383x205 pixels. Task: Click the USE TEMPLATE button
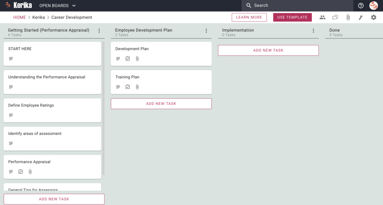[292, 17]
